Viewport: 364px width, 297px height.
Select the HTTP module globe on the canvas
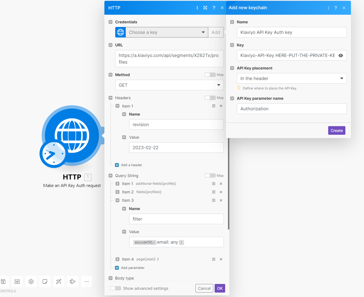72,135
